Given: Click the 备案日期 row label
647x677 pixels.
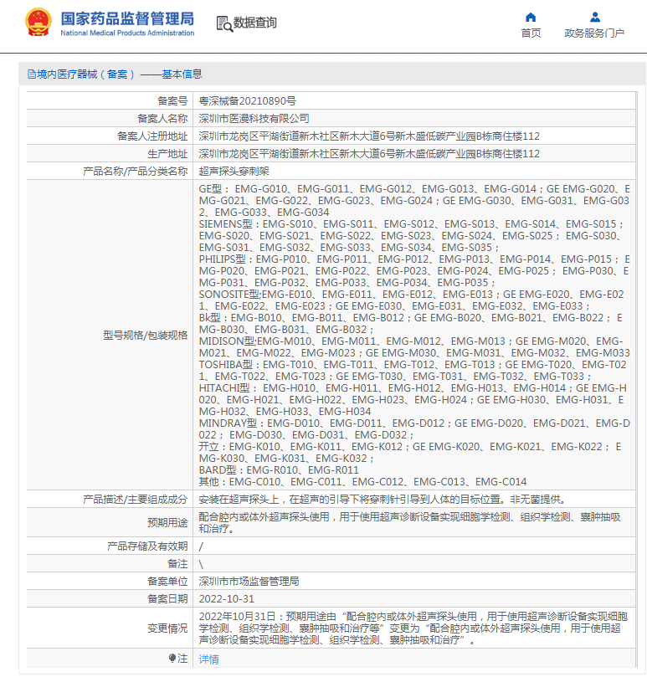Looking at the screenshot, I should [167, 599].
